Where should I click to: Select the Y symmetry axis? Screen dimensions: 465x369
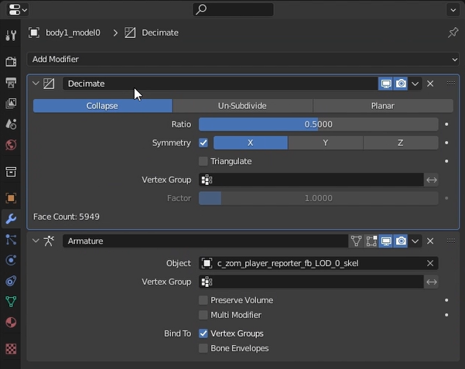[325, 143]
